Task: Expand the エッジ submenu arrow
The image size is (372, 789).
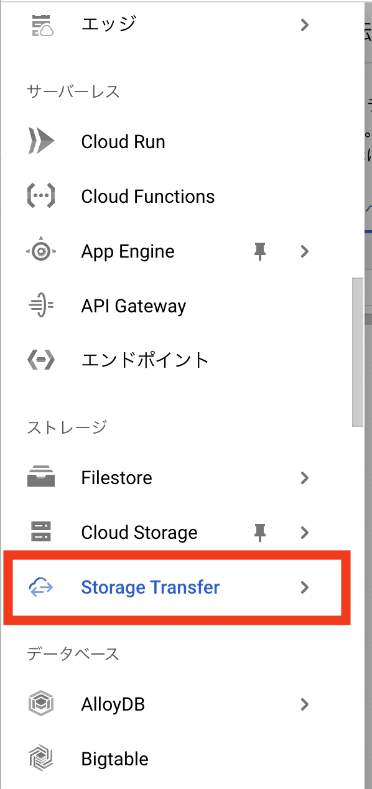Action: click(x=304, y=24)
